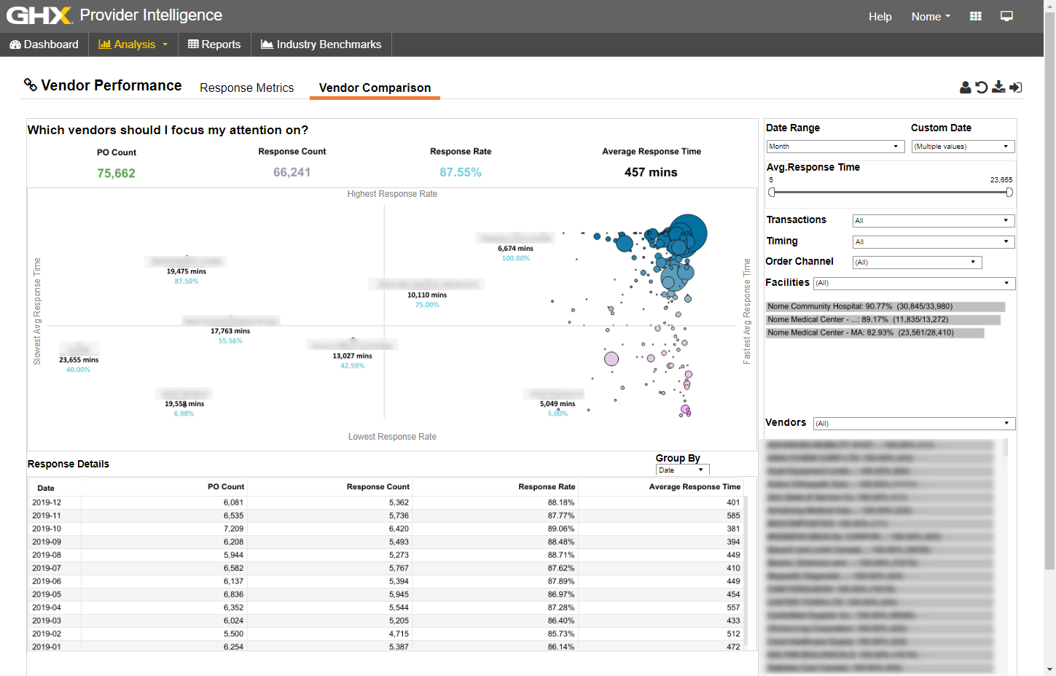The image size is (1056, 676).
Task: Open the apps grid icon in the header
Action: coord(975,15)
